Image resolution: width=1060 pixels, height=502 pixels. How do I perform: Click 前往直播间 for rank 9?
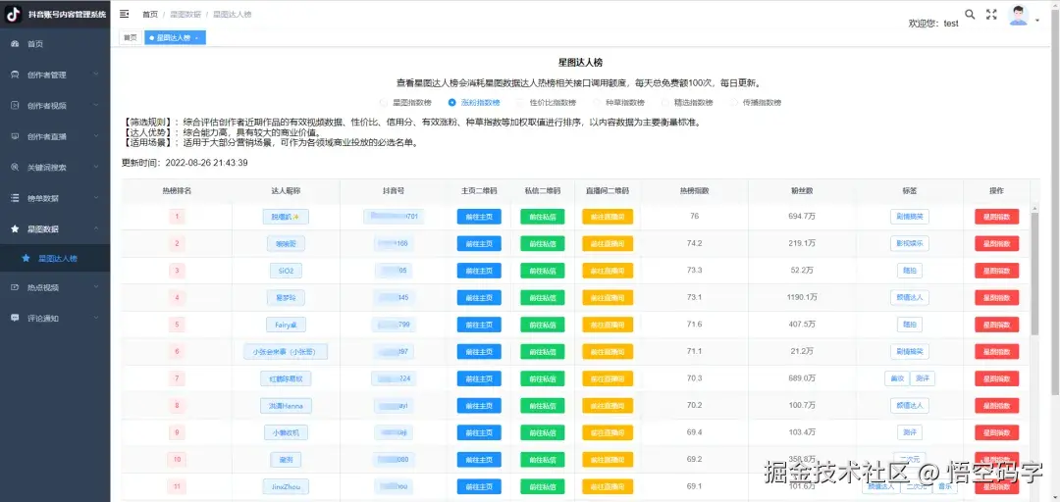point(608,433)
